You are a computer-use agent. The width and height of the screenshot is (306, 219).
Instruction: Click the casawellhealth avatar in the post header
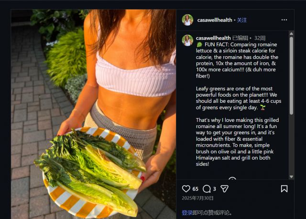[187, 20]
